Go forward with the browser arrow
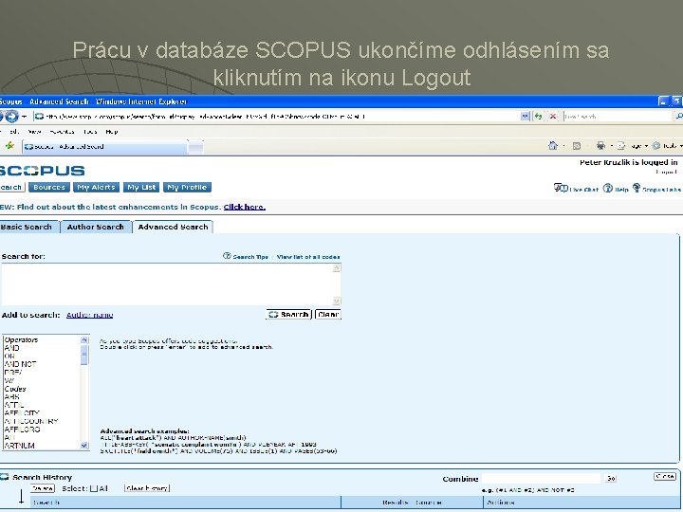Screen dimensions: 683x512 tap(11, 117)
